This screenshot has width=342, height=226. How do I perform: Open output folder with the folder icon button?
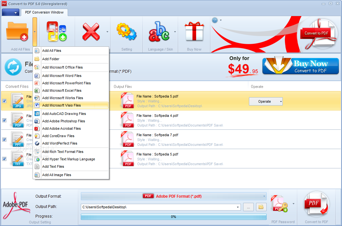[261, 207]
